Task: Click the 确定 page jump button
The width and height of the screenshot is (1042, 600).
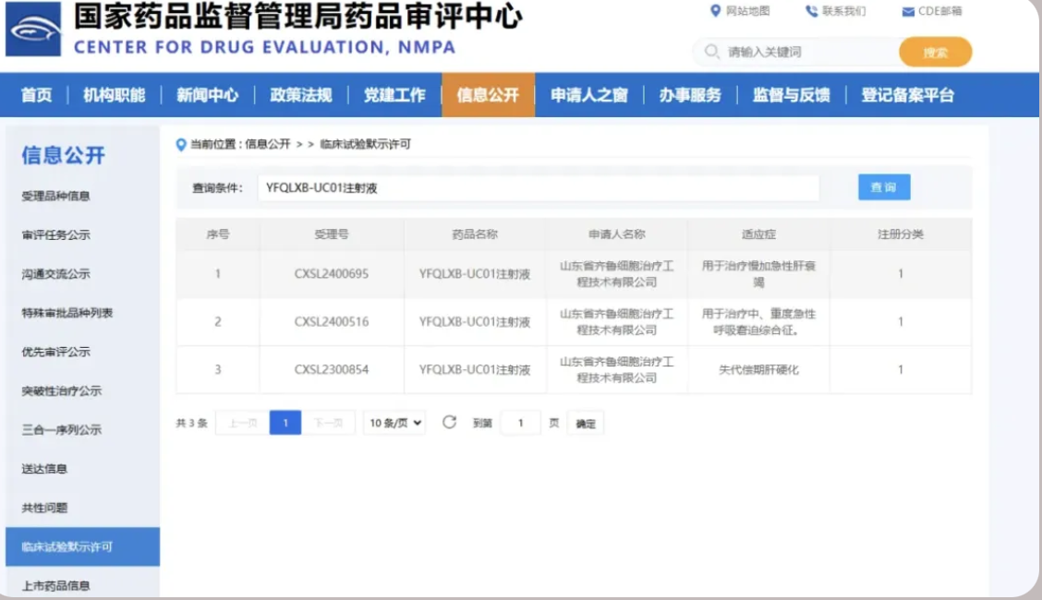Action: (x=586, y=424)
